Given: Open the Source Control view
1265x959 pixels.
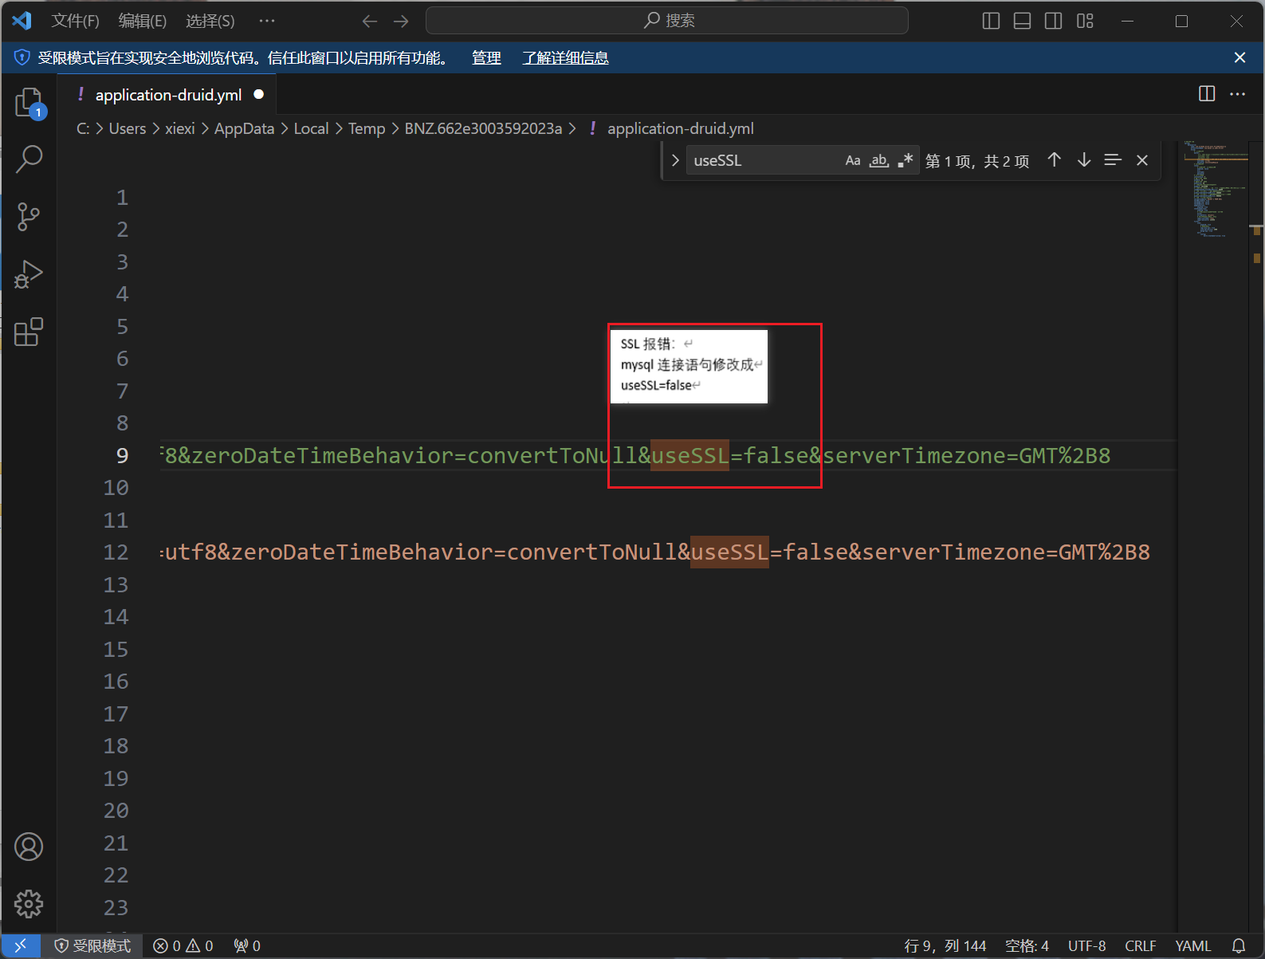Looking at the screenshot, I should 29,217.
